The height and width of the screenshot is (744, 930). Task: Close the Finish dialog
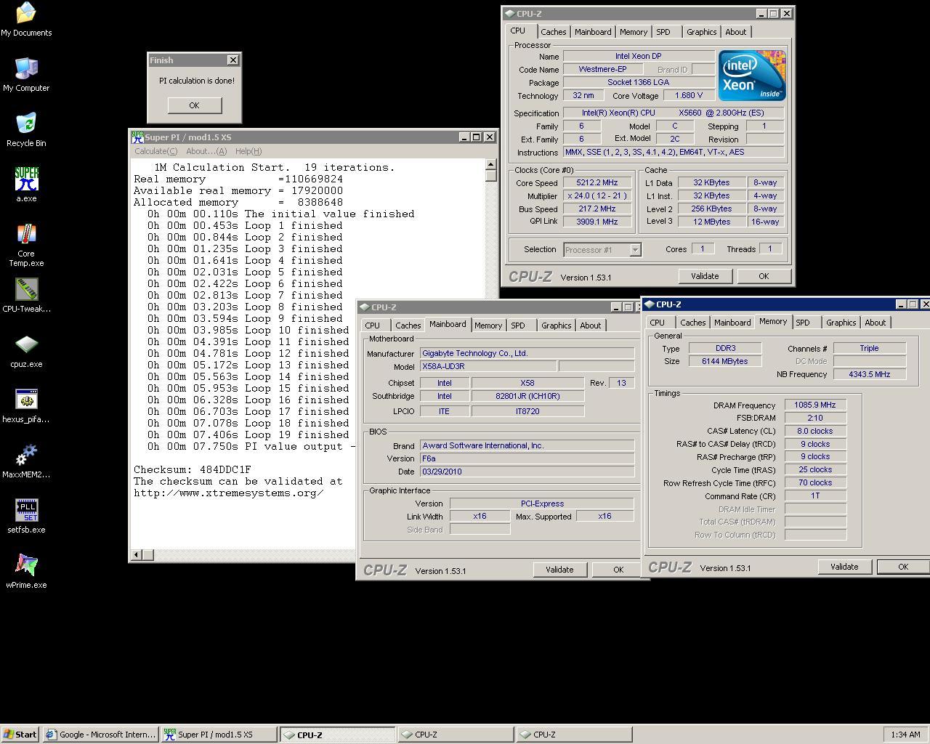point(232,60)
